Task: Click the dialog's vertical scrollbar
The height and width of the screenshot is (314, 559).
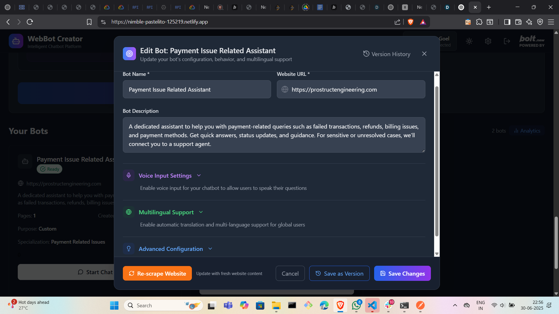Action: pos(436,161)
